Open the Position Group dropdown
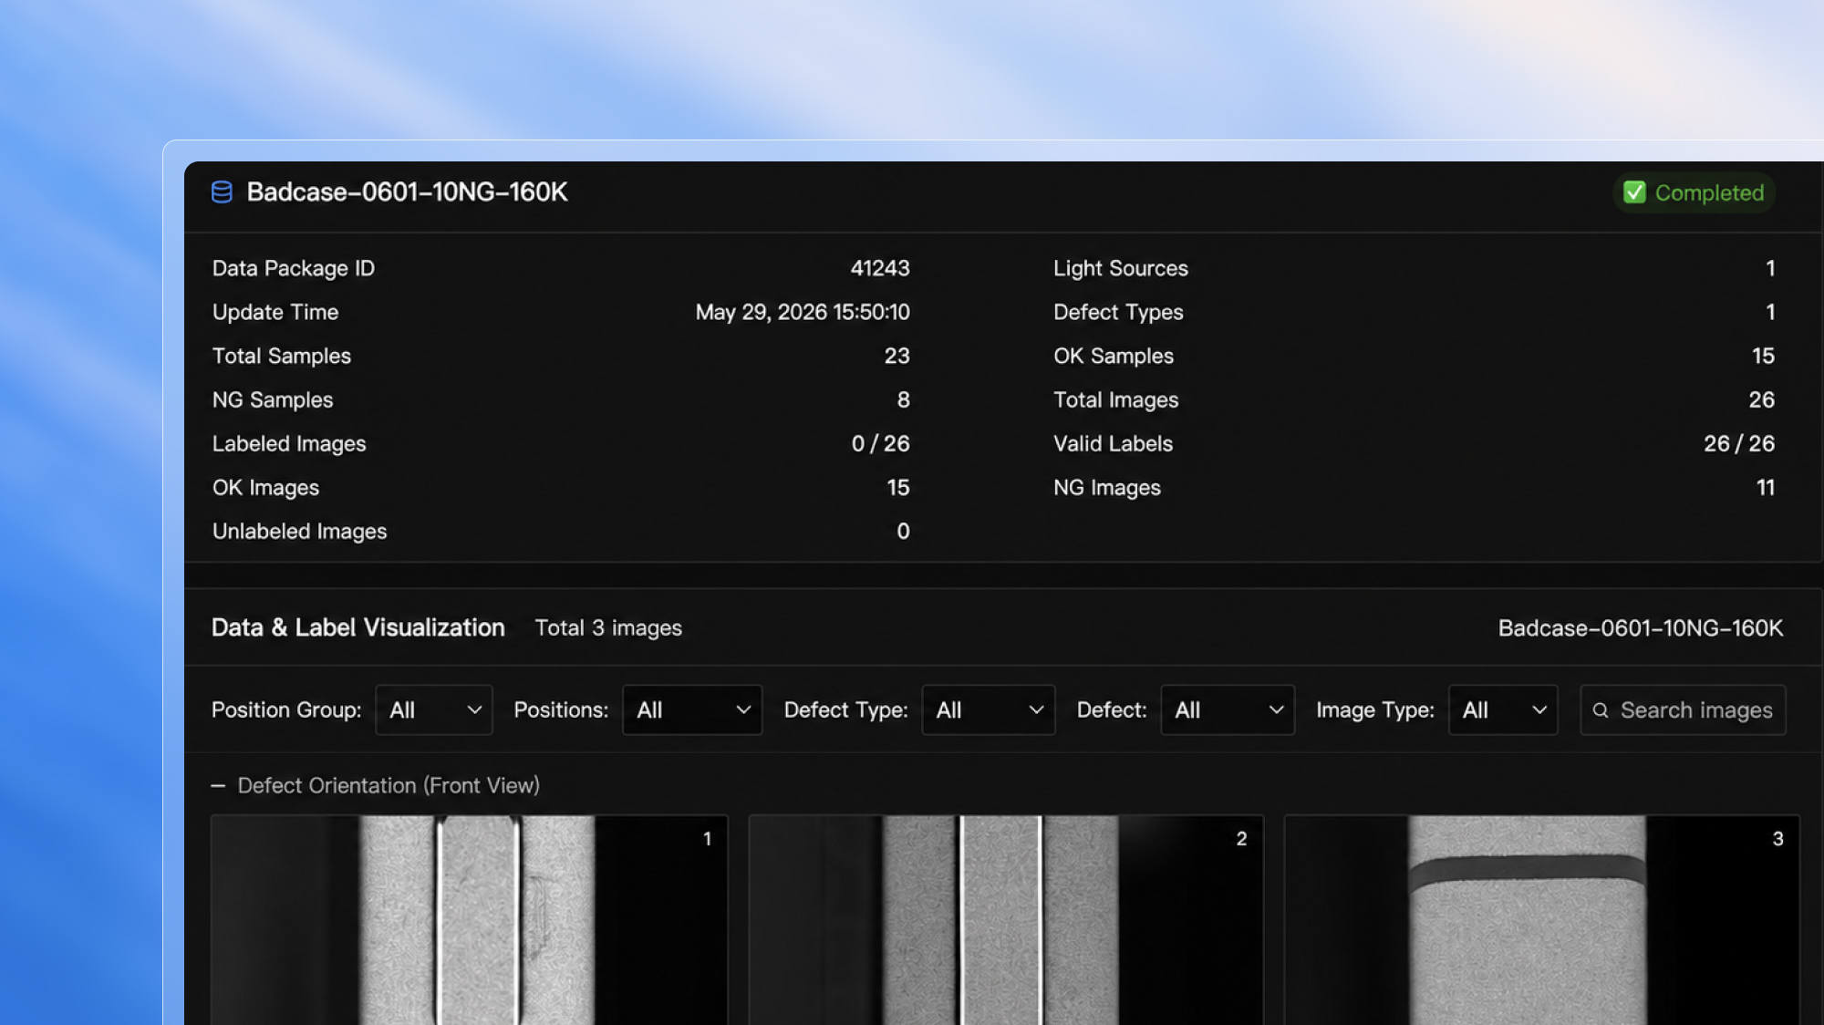1824x1025 pixels. (434, 709)
